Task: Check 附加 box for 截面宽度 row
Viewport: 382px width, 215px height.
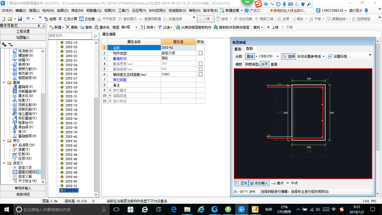Action: point(201,64)
